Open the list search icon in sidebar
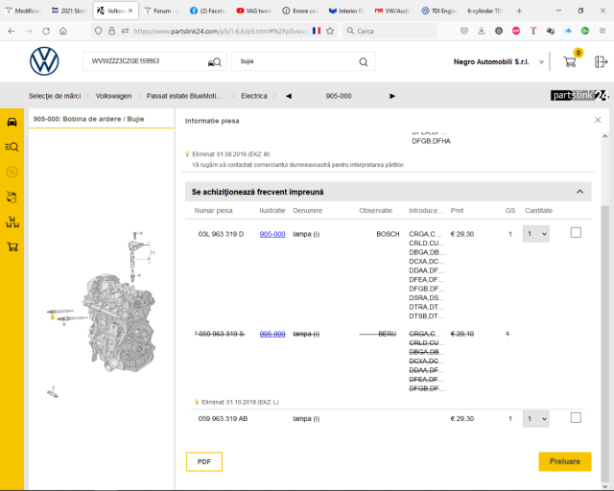This screenshot has height=491, width=614. (x=12, y=147)
